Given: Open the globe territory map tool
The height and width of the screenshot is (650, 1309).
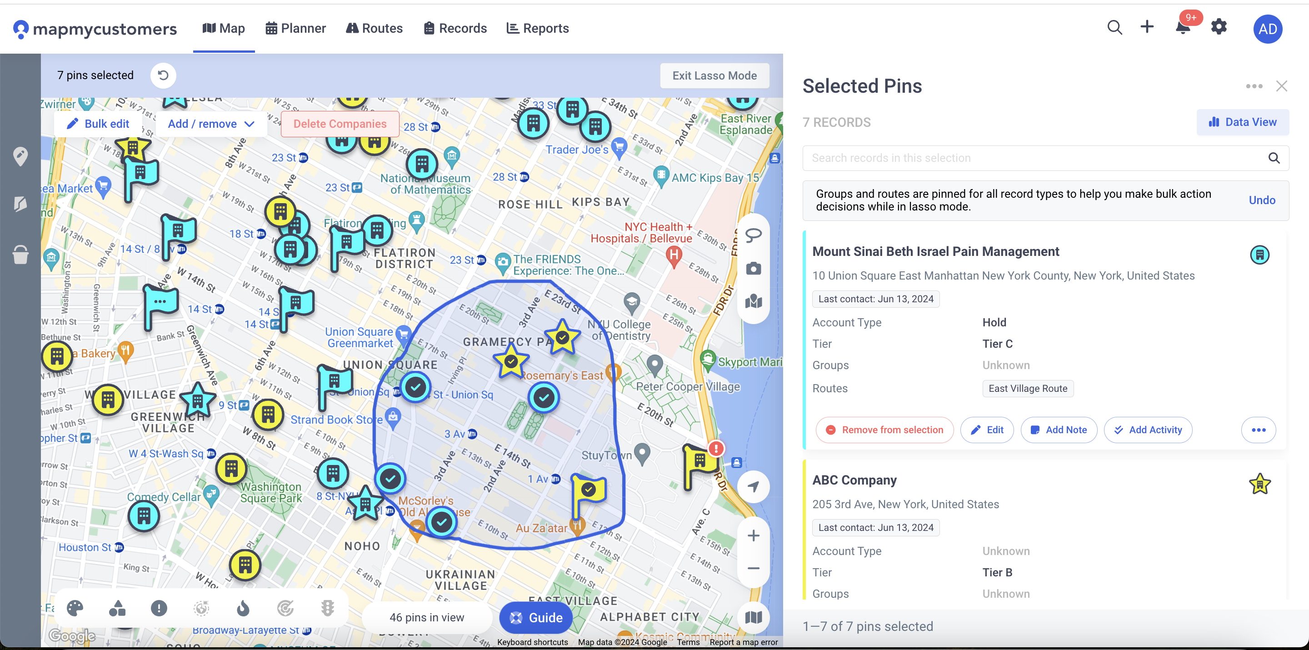Looking at the screenshot, I should pos(202,608).
